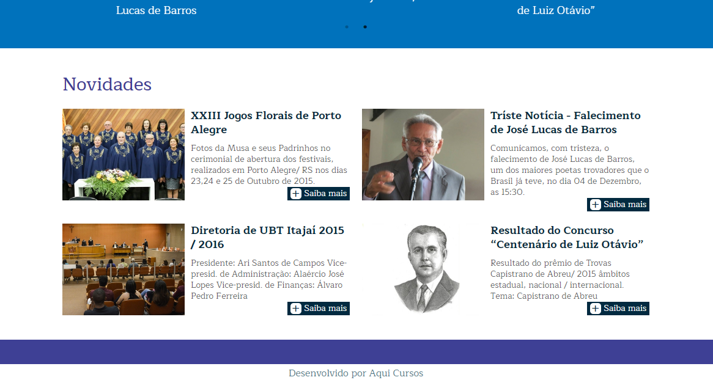Open the XXIII Jogos Florais de Porto Alegre headline
Screen dimensions: 713x380
coord(266,122)
